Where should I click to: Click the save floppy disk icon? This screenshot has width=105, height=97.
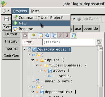coord(7,19)
